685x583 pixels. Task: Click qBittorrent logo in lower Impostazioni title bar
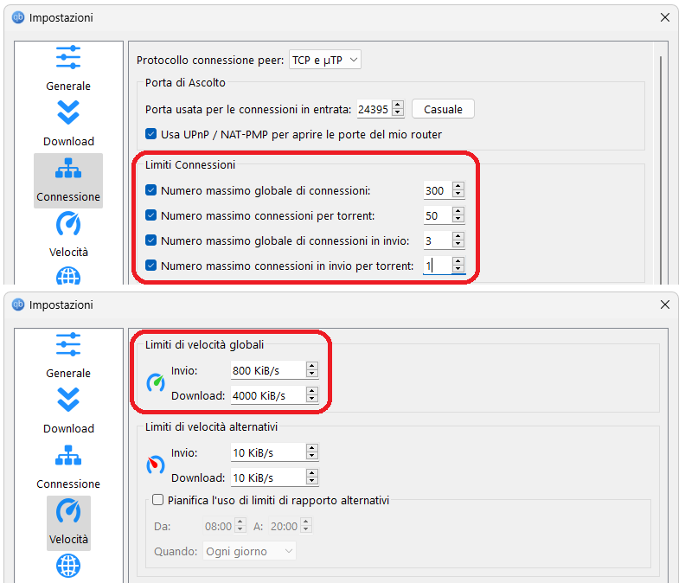coord(18,304)
